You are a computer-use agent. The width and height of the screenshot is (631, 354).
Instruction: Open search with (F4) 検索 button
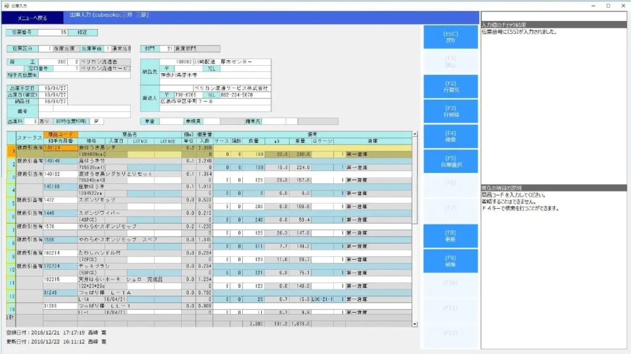[x=450, y=136]
